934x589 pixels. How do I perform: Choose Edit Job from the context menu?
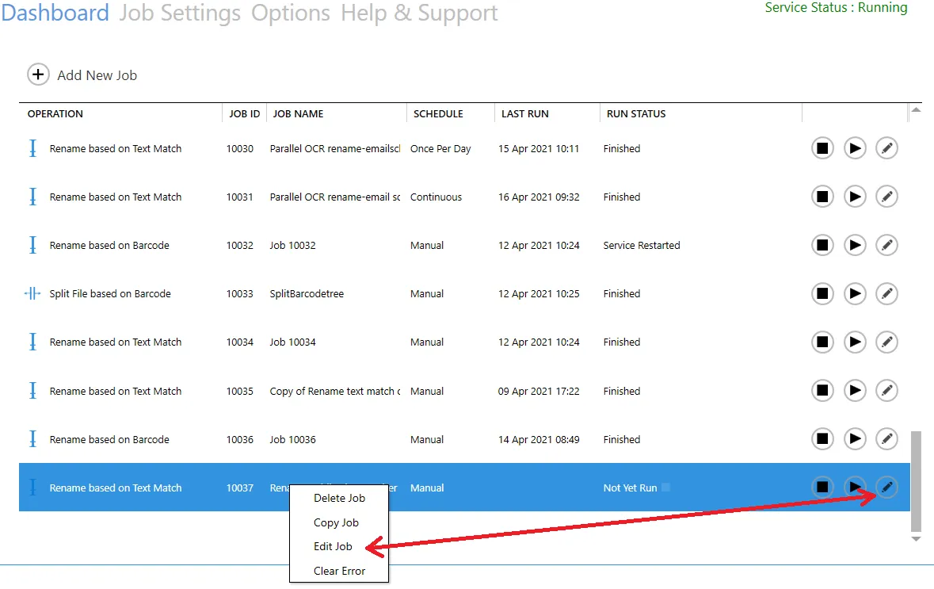[333, 546]
